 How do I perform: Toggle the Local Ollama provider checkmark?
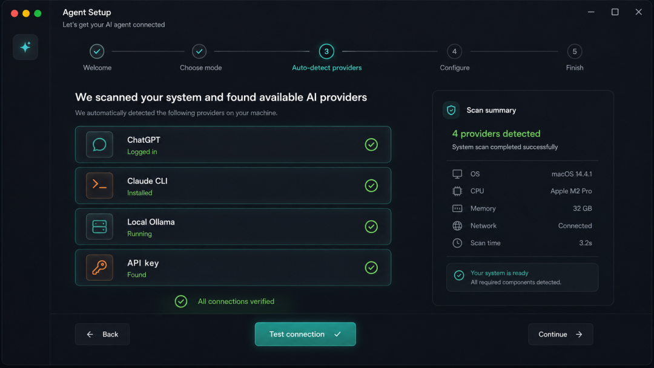point(371,227)
